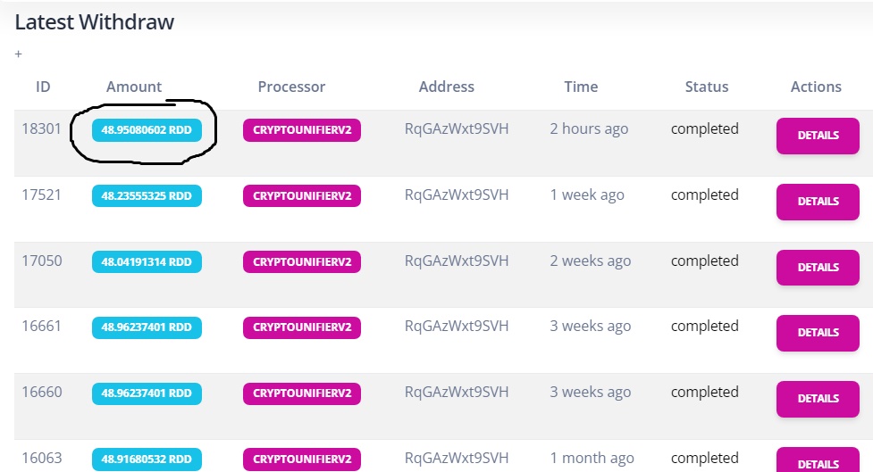The width and height of the screenshot is (873, 472).
Task: Click the '2 weeks ago' time cell
Action: pyautogui.click(x=590, y=261)
